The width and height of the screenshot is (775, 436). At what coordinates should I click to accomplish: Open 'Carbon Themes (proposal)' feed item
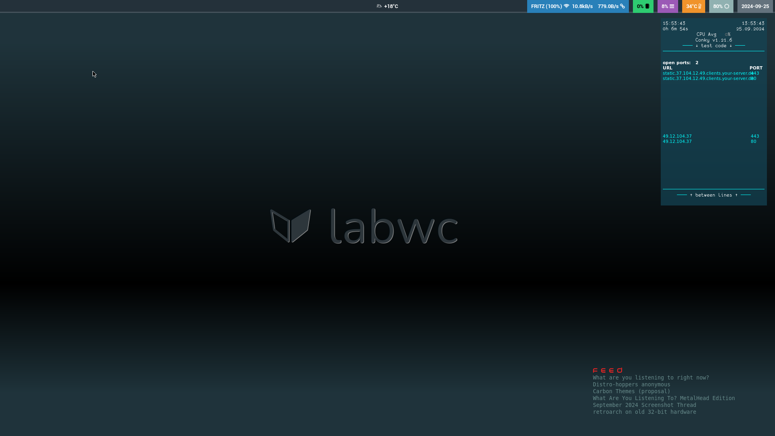(x=631, y=391)
